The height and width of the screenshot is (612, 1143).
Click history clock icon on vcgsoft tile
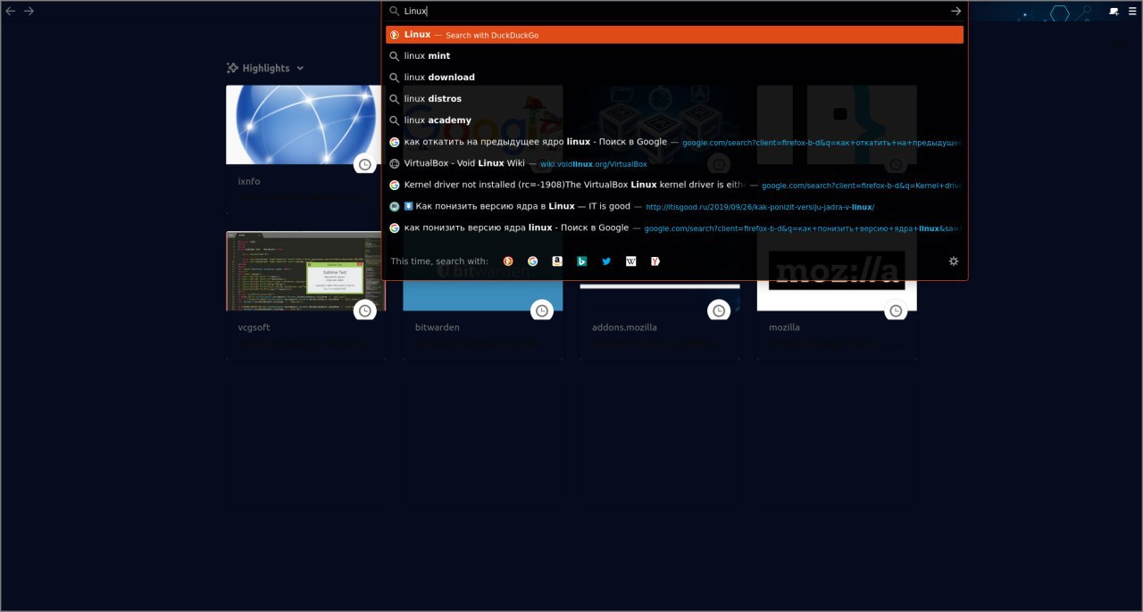364,310
